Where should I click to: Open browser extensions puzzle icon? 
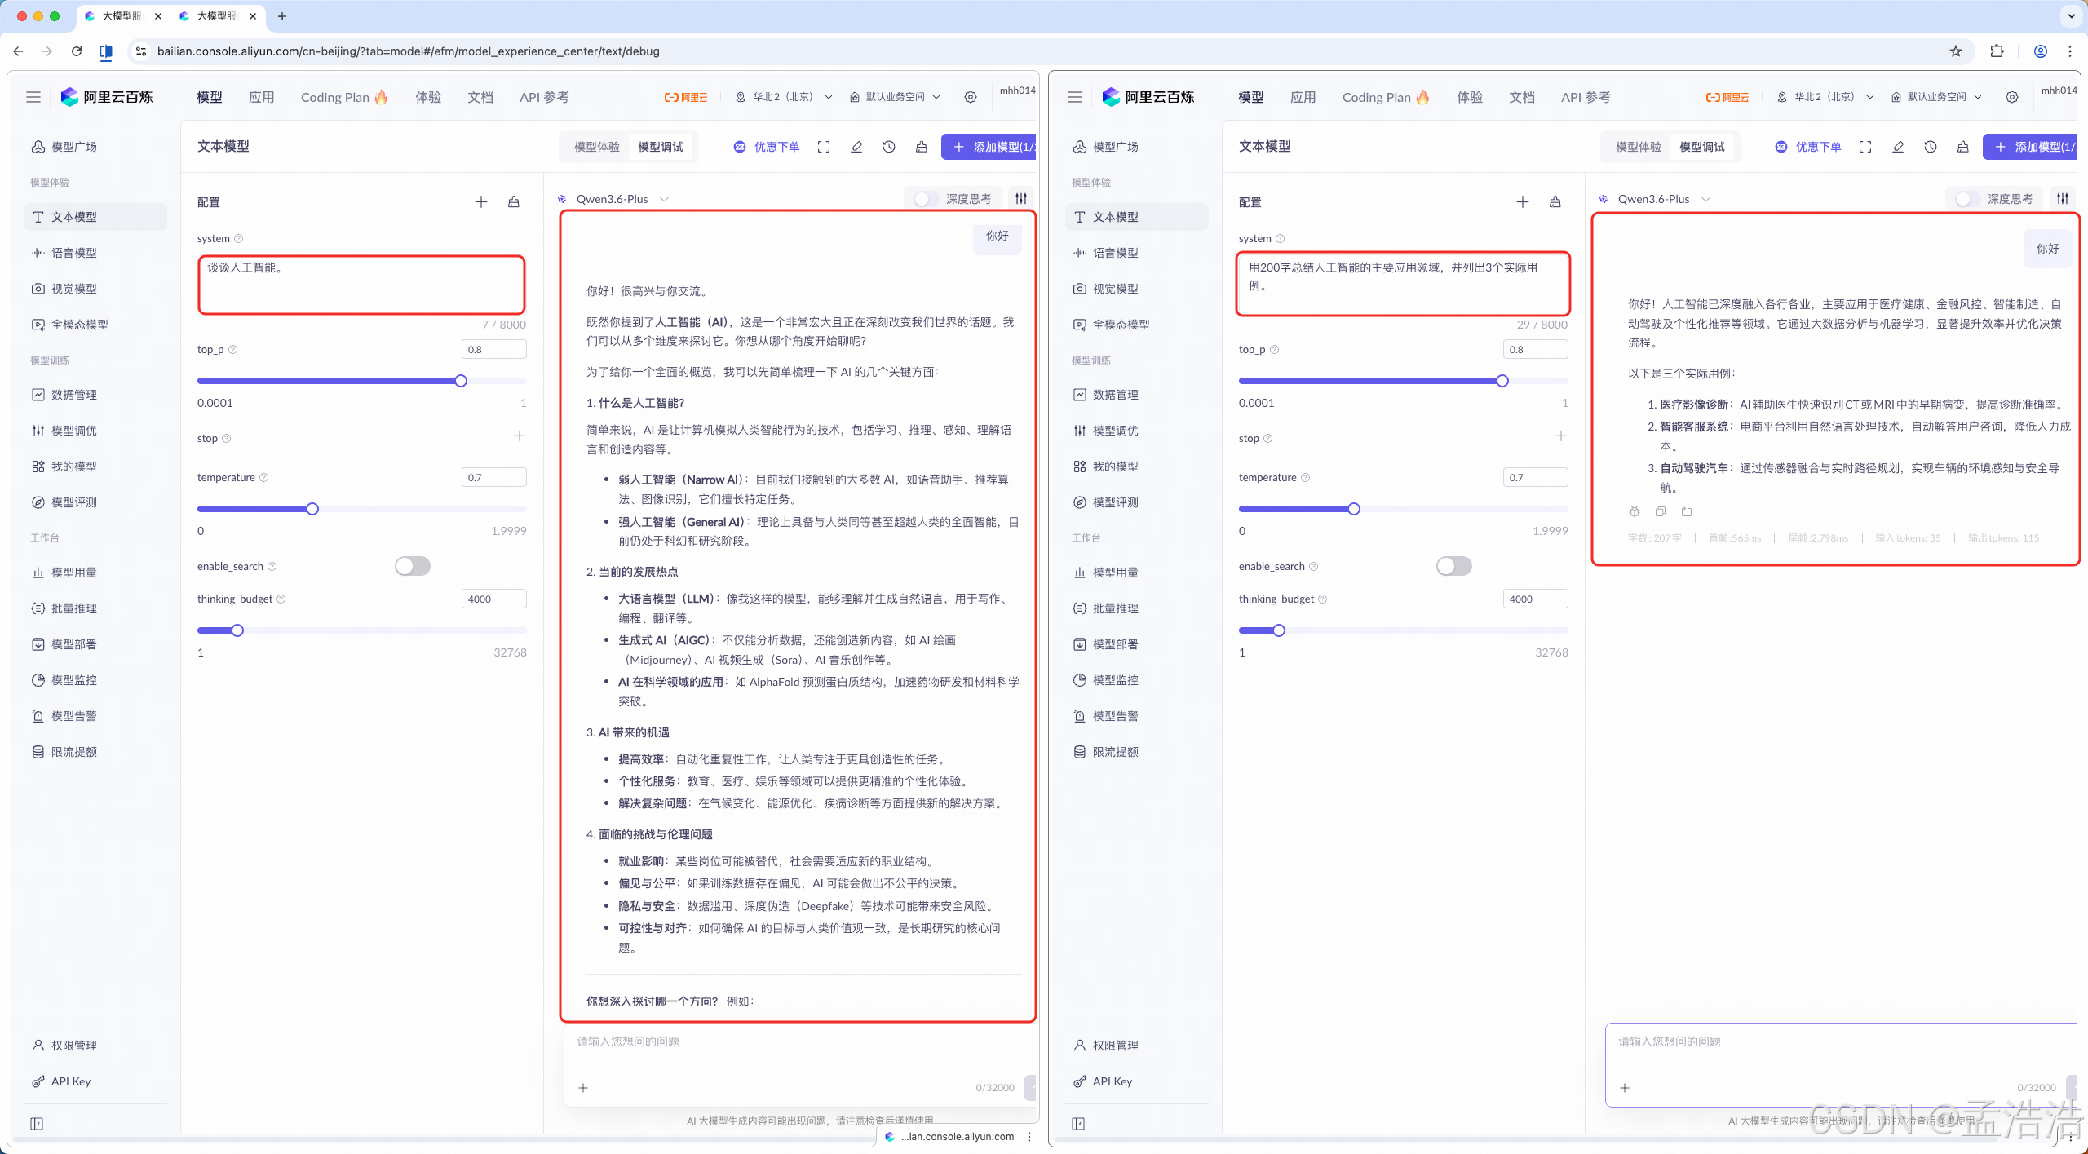(1997, 51)
